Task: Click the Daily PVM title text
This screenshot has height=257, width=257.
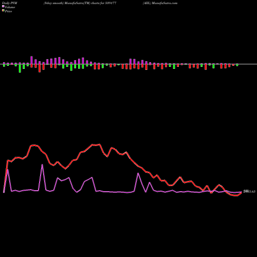Action: [10, 3]
